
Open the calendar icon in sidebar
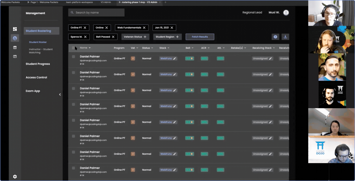[x=15, y=48]
